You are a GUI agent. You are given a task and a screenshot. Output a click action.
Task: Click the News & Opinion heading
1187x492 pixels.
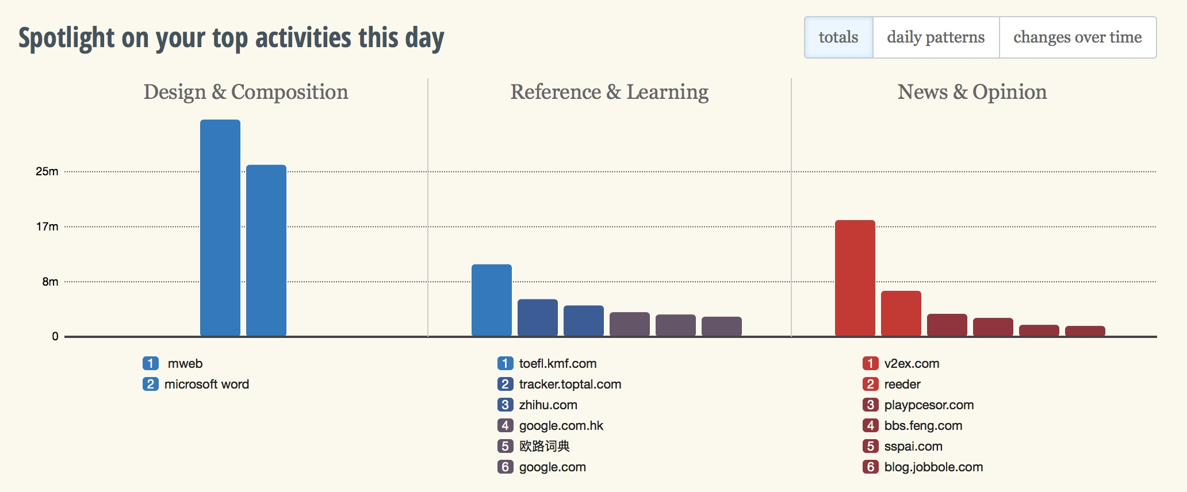click(x=972, y=92)
